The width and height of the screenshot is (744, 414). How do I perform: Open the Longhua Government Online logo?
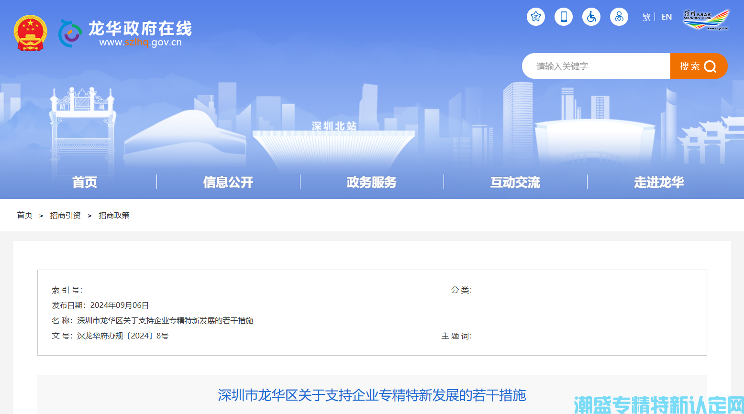125,33
